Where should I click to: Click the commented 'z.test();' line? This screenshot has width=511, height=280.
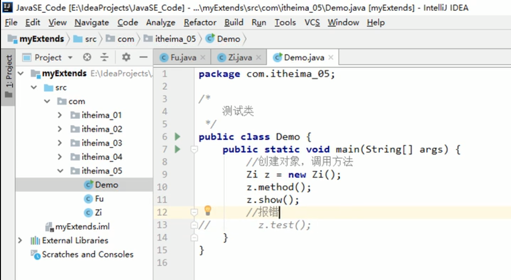[x=285, y=225]
